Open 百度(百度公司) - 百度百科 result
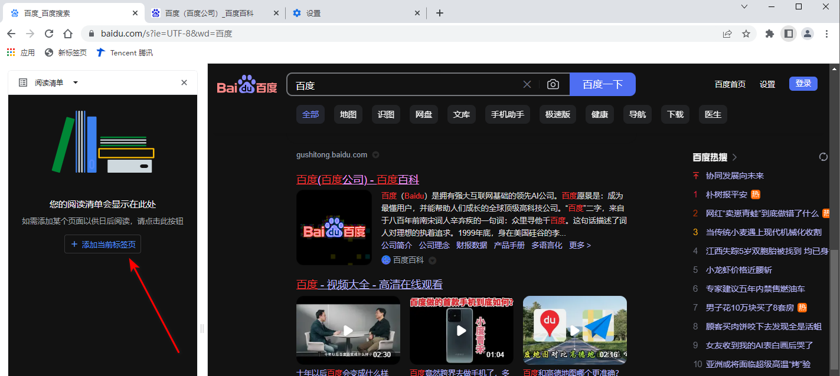This screenshot has height=376, width=840. click(358, 180)
